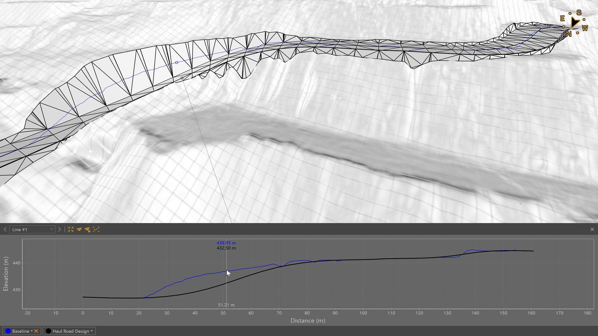The width and height of the screenshot is (598, 336).
Task: Click the Baseline surface label
Action: [21, 331]
